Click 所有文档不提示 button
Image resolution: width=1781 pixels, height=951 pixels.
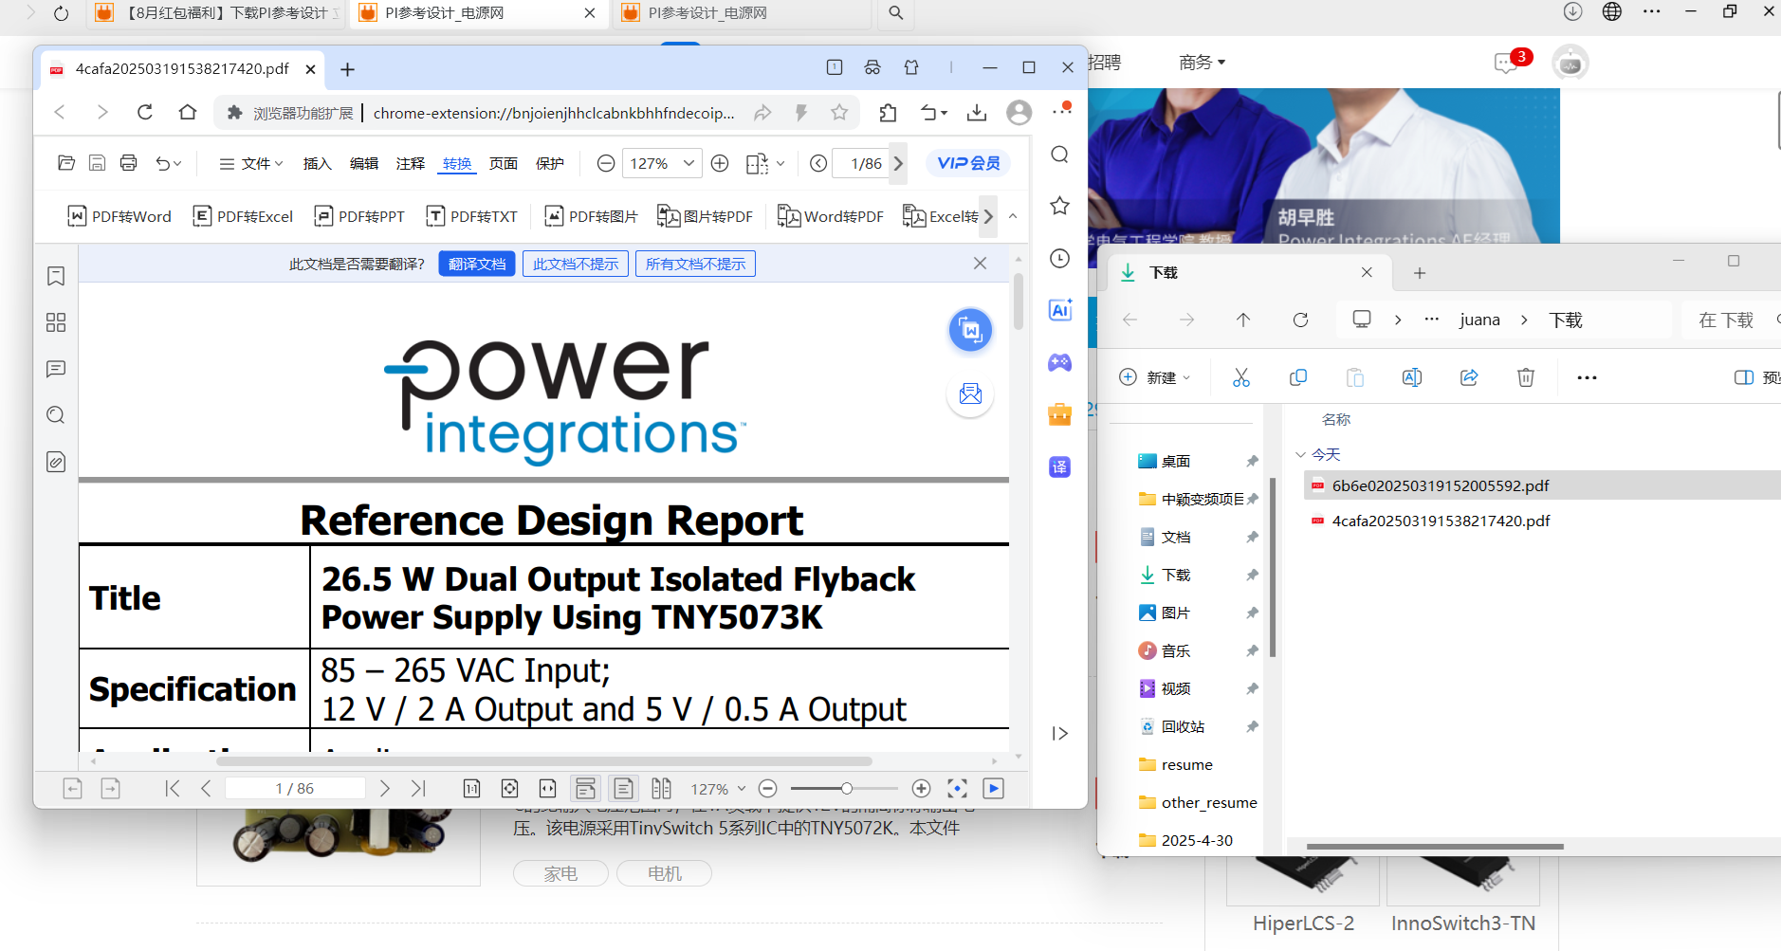[695, 264]
